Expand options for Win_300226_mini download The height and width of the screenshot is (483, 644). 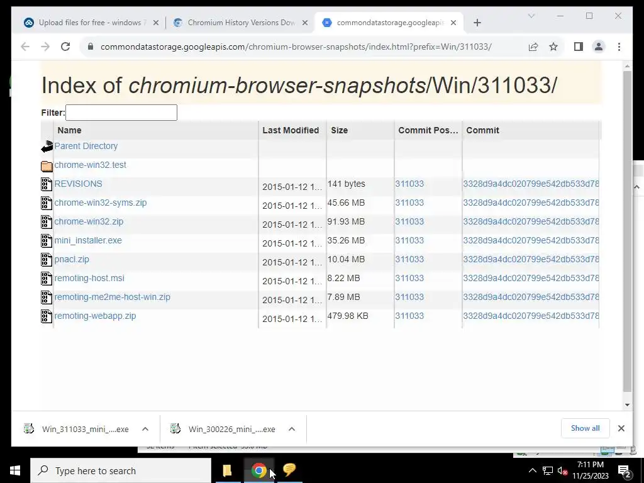click(292, 429)
